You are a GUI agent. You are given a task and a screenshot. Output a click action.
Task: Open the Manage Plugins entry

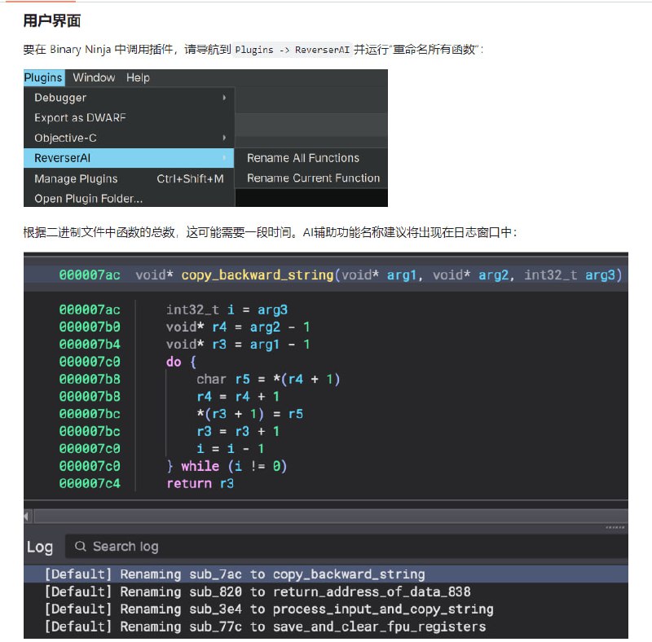pyautogui.click(x=75, y=178)
